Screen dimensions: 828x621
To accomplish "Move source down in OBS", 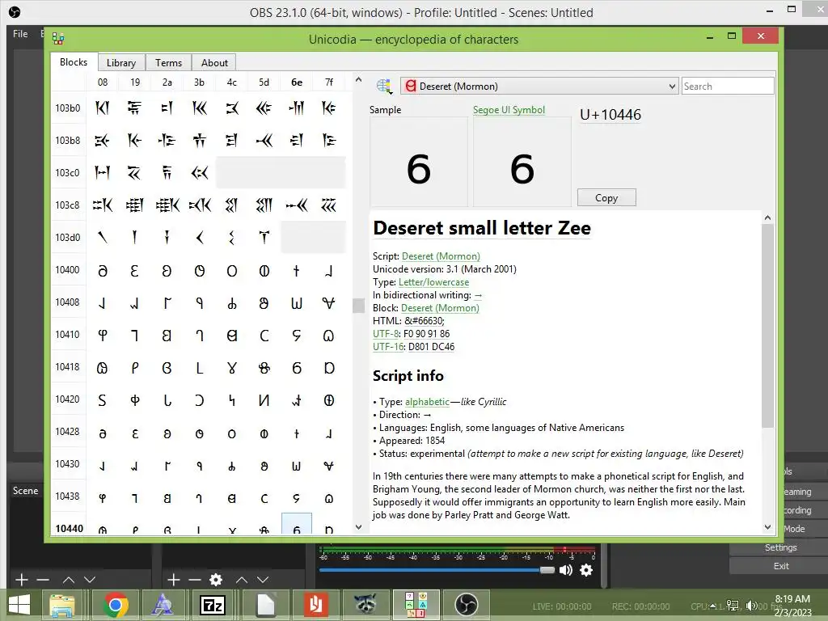I will [263, 580].
